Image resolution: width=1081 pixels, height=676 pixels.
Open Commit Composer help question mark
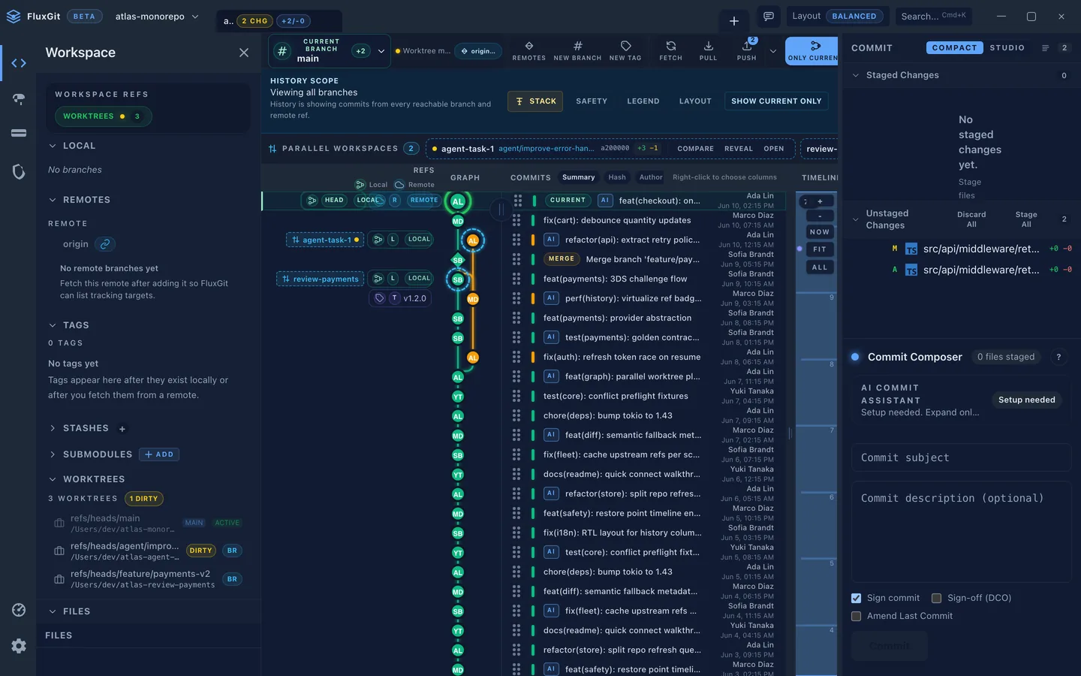[x=1058, y=357]
